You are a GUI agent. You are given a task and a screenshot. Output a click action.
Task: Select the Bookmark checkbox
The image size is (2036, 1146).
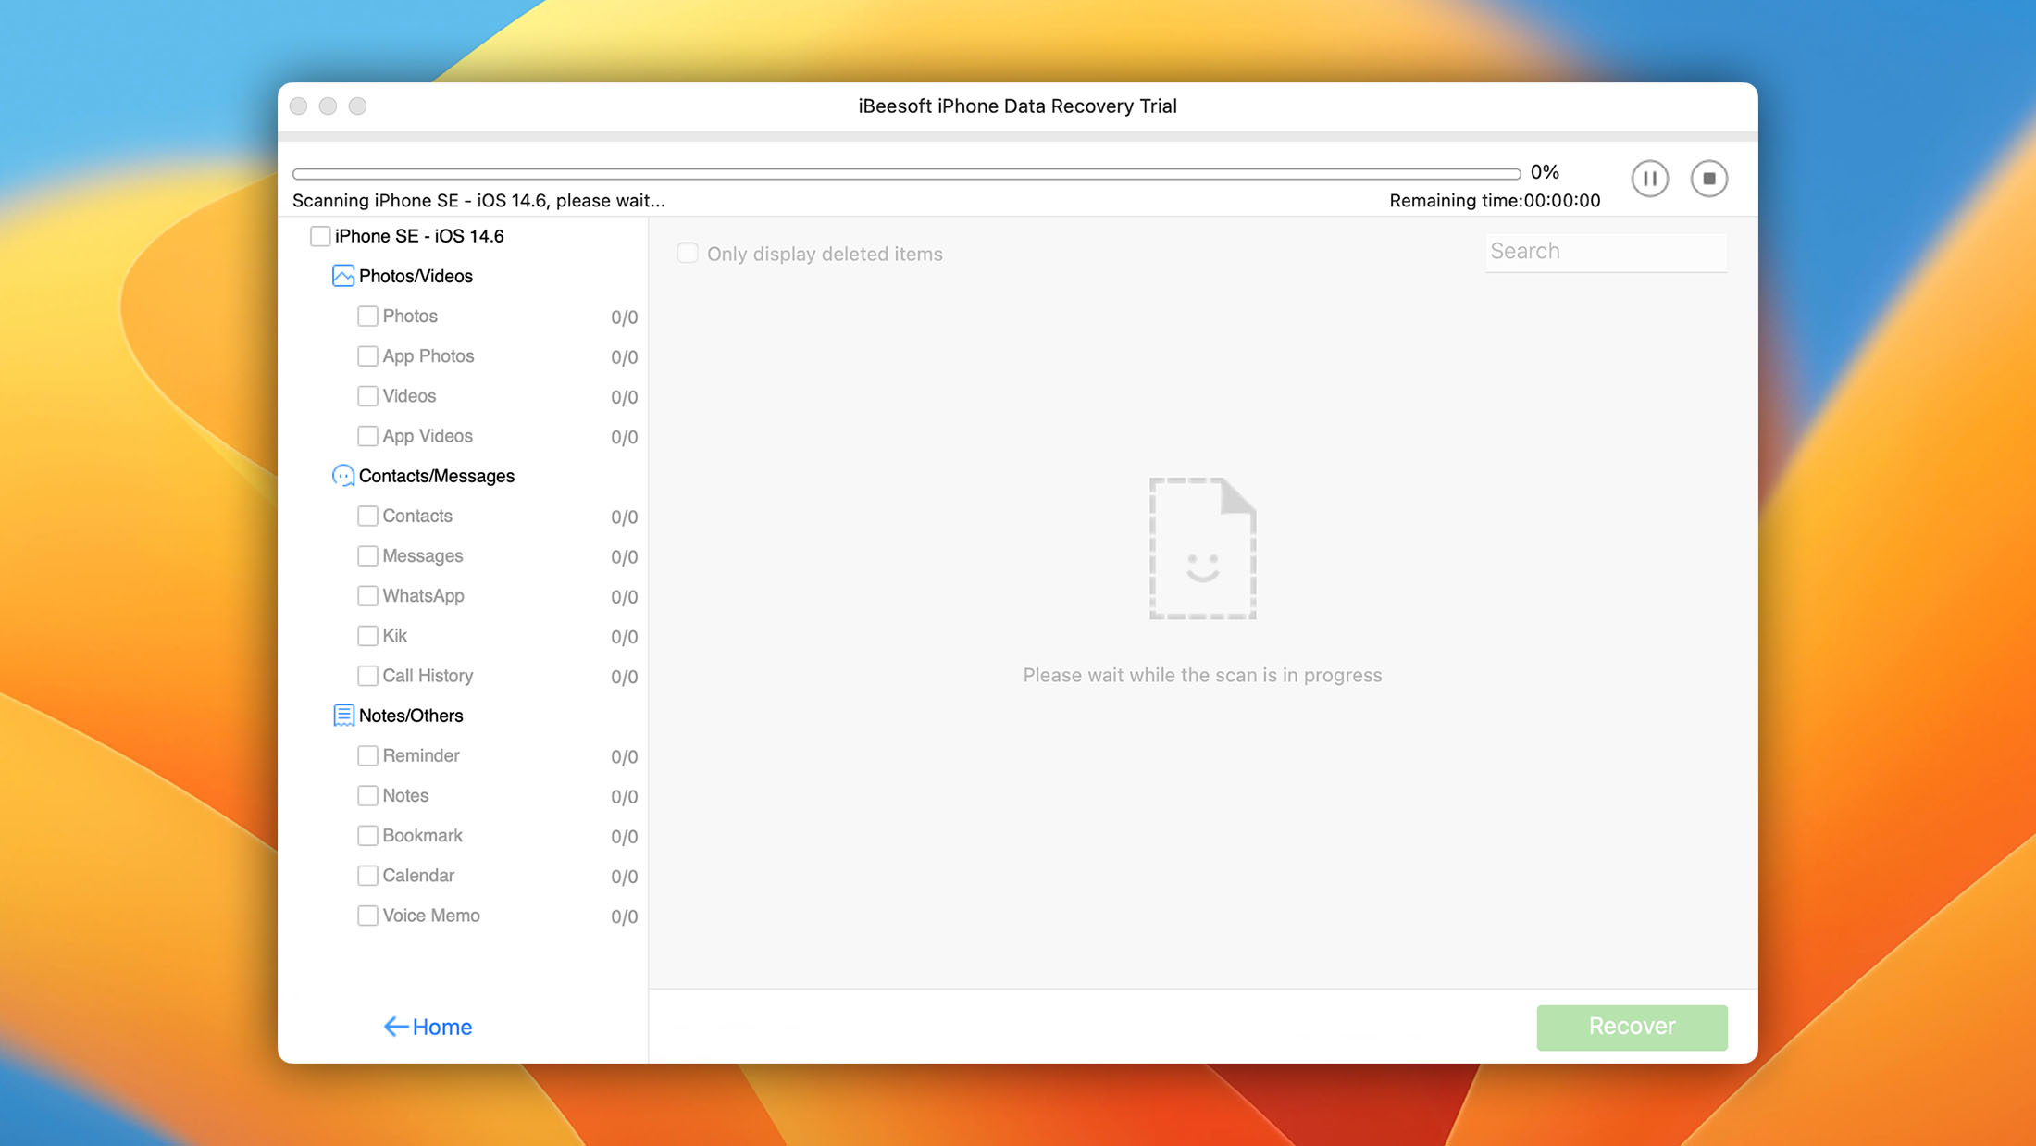coord(367,836)
